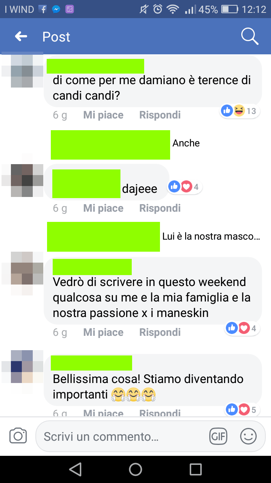Like the maneskin family comment via Mi piace
The image size is (271, 483).
point(104,332)
